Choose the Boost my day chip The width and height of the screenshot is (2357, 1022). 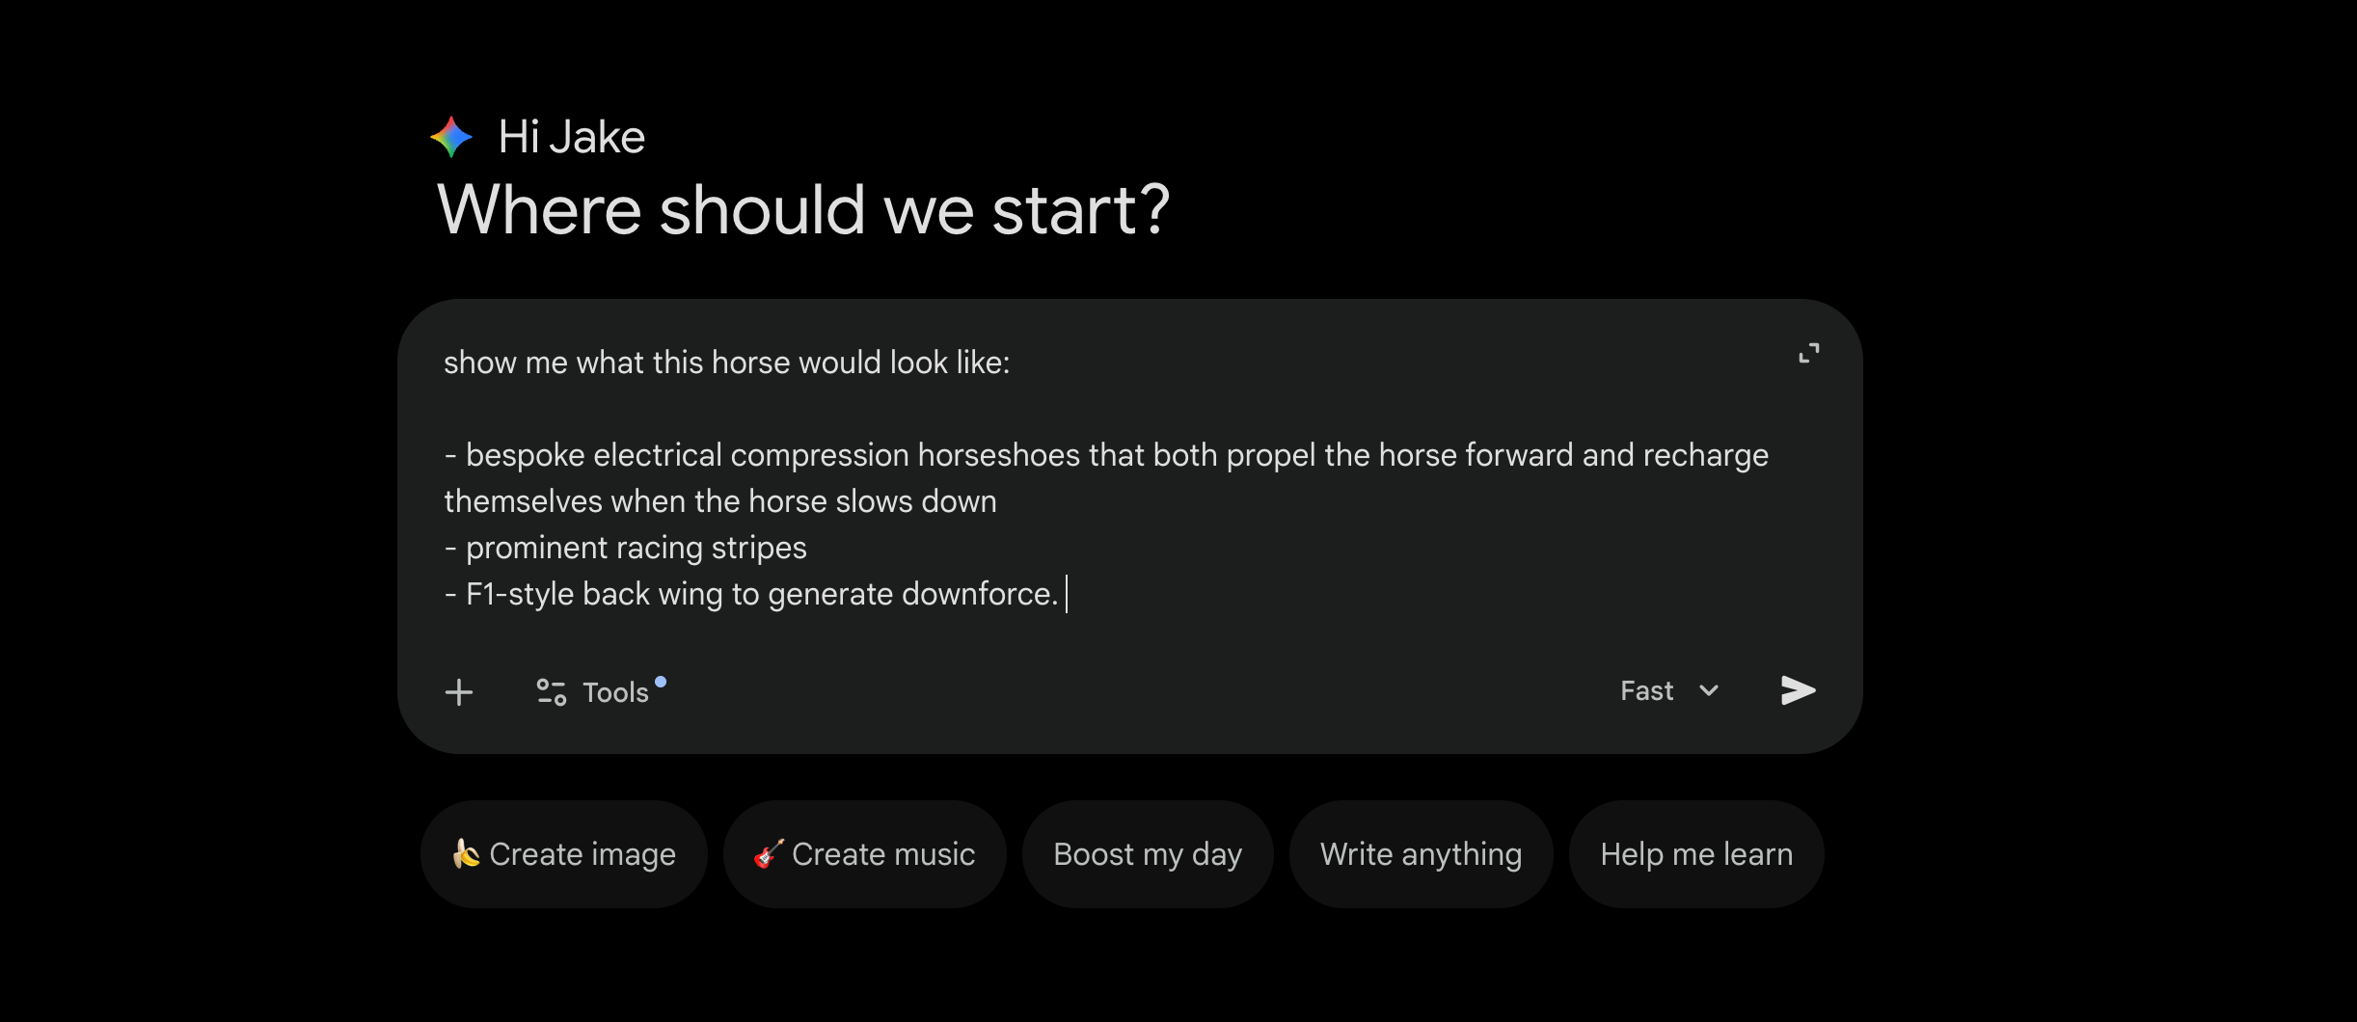(x=1148, y=854)
